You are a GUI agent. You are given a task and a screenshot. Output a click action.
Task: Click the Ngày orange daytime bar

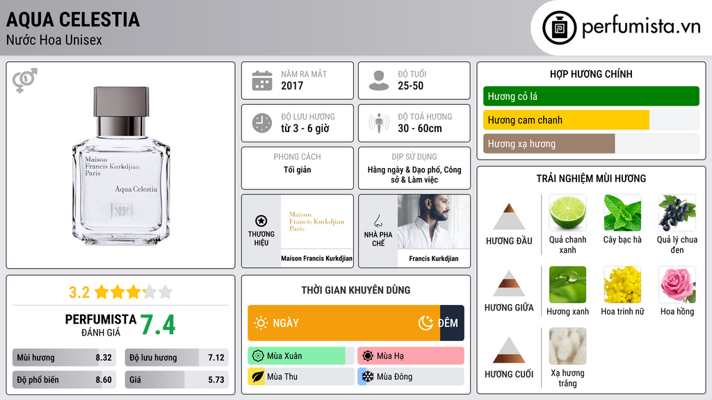click(343, 323)
